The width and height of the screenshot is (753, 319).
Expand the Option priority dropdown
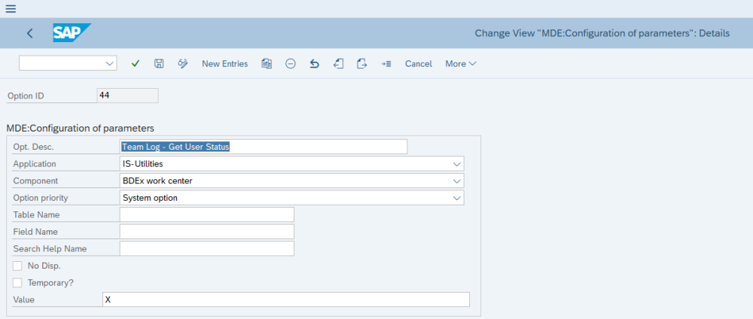457,198
